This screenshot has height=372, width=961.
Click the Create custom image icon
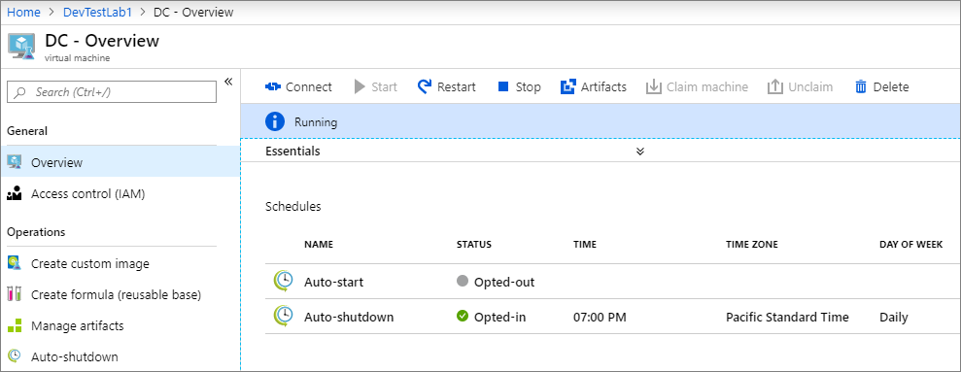pos(15,263)
